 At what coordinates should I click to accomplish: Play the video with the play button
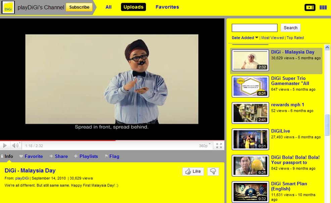(x=5, y=145)
